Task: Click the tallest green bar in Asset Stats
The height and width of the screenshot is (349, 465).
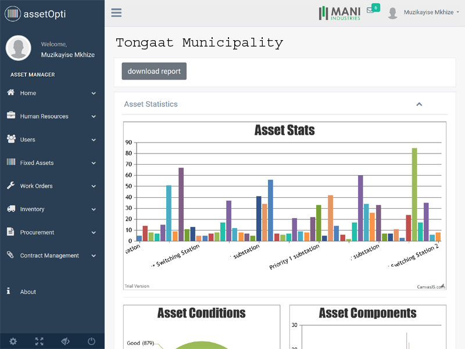Action: click(414, 194)
